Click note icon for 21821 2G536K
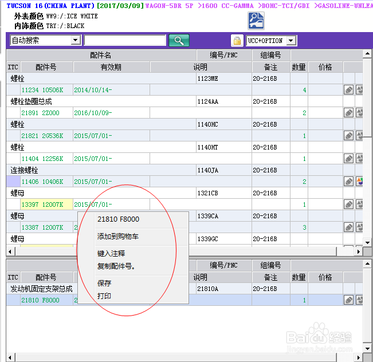Viewport: 373px width, 362px height. point(348,136)
